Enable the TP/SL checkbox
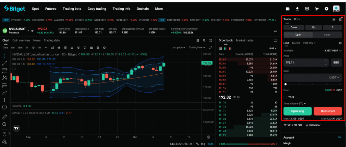 click(x=286, y=97)
